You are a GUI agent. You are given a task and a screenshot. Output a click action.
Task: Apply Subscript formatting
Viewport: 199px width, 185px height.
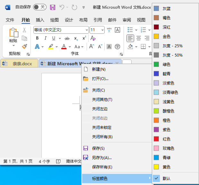click(76, 38)
